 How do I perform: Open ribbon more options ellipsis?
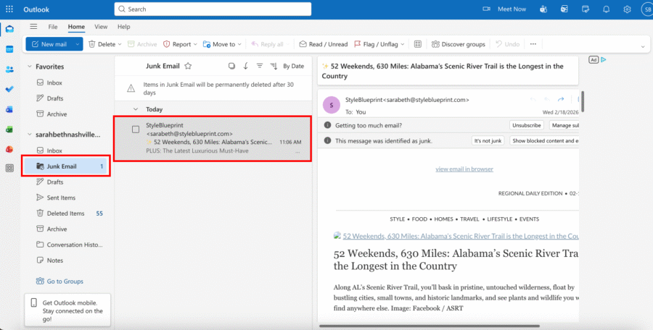click(533, 44)
